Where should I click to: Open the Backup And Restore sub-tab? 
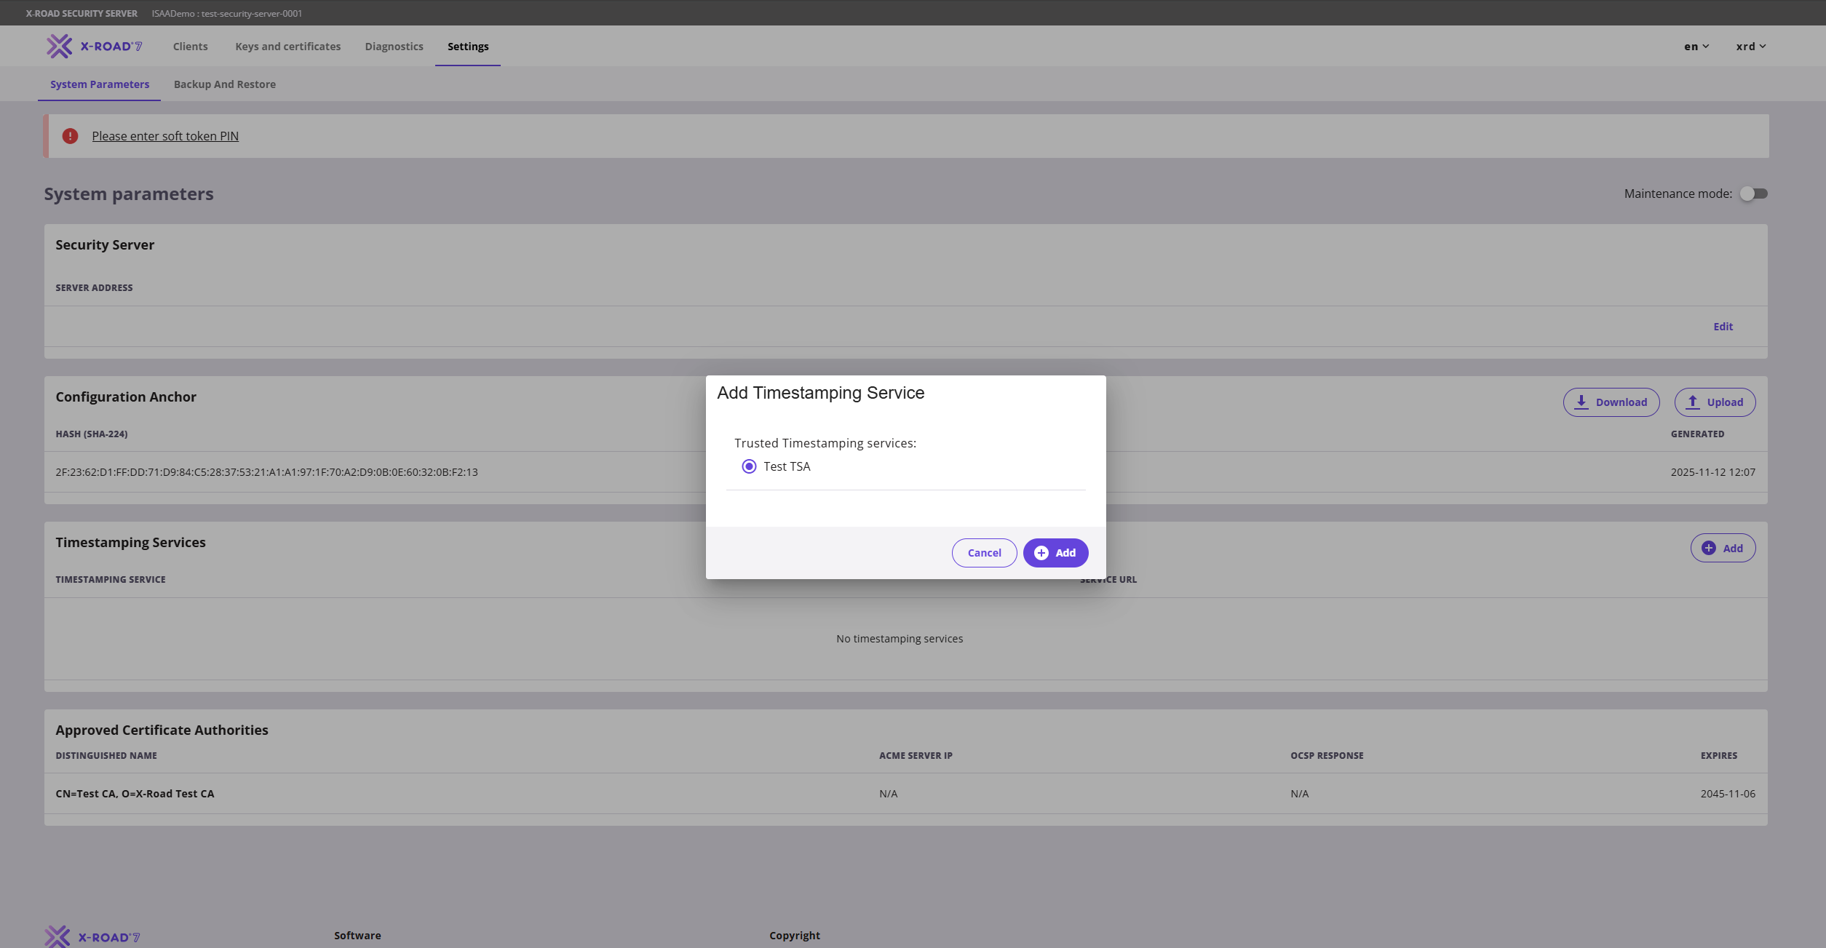[225, 84]
